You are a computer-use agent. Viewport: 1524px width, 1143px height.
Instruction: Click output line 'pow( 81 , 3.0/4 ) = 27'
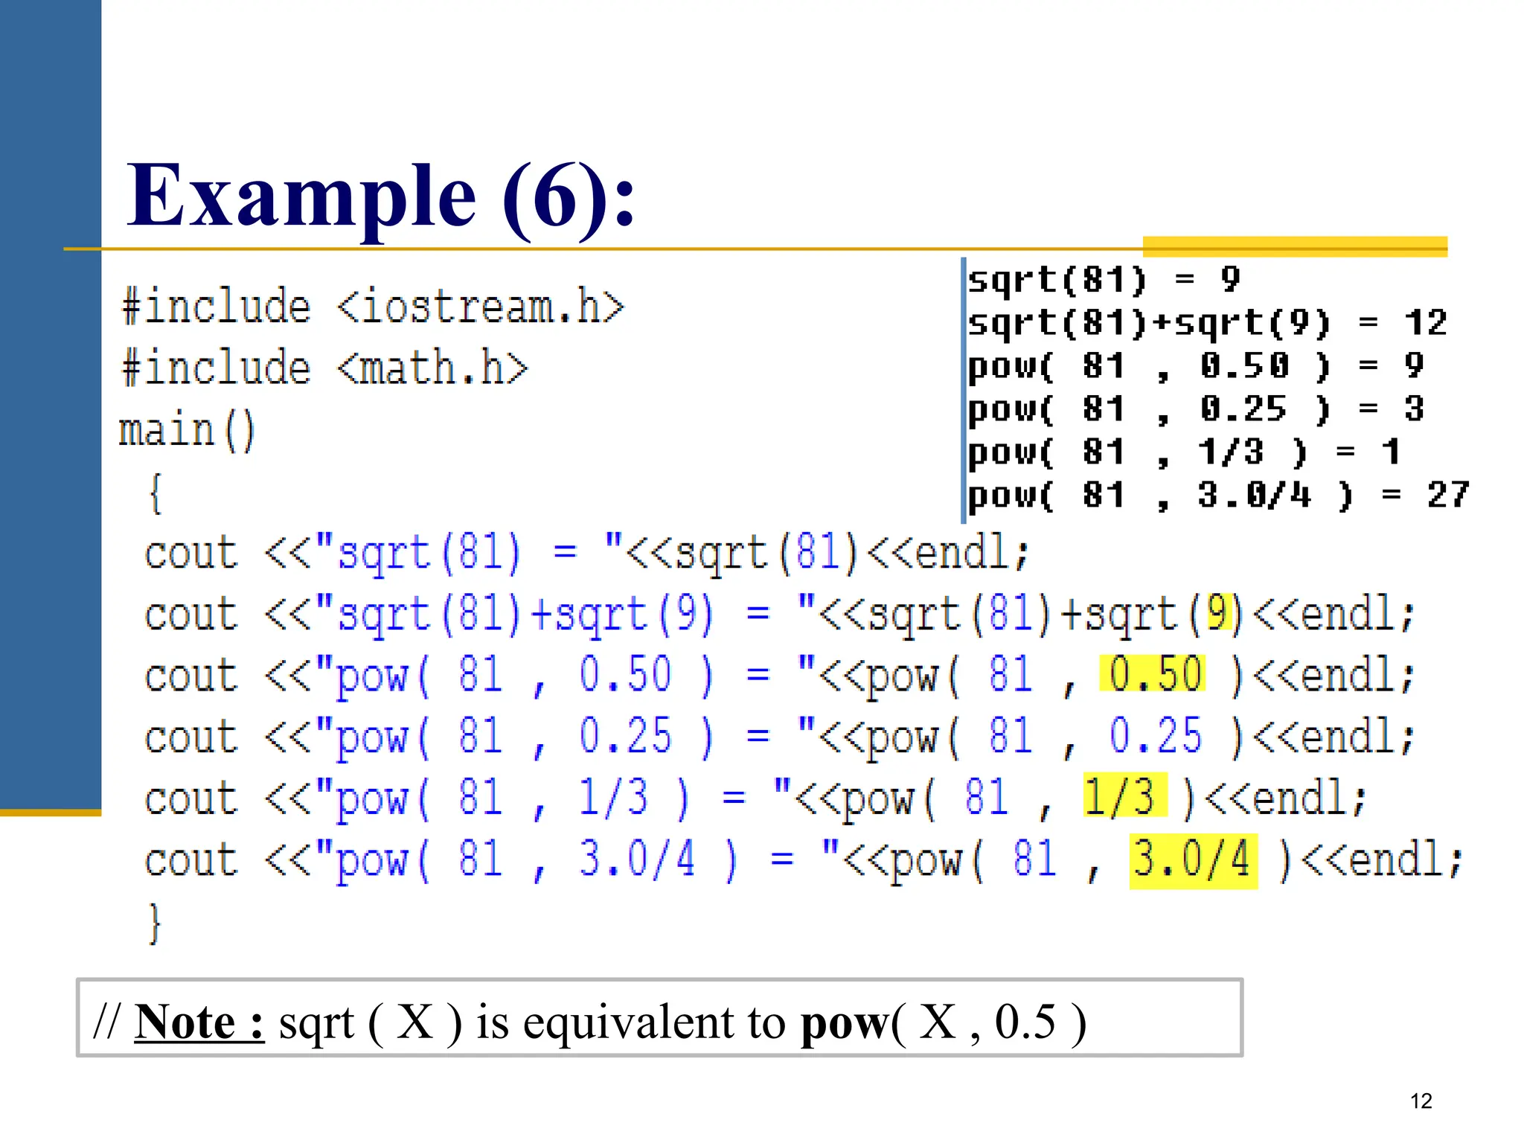pyautogui.click(x=1219, y=496)
